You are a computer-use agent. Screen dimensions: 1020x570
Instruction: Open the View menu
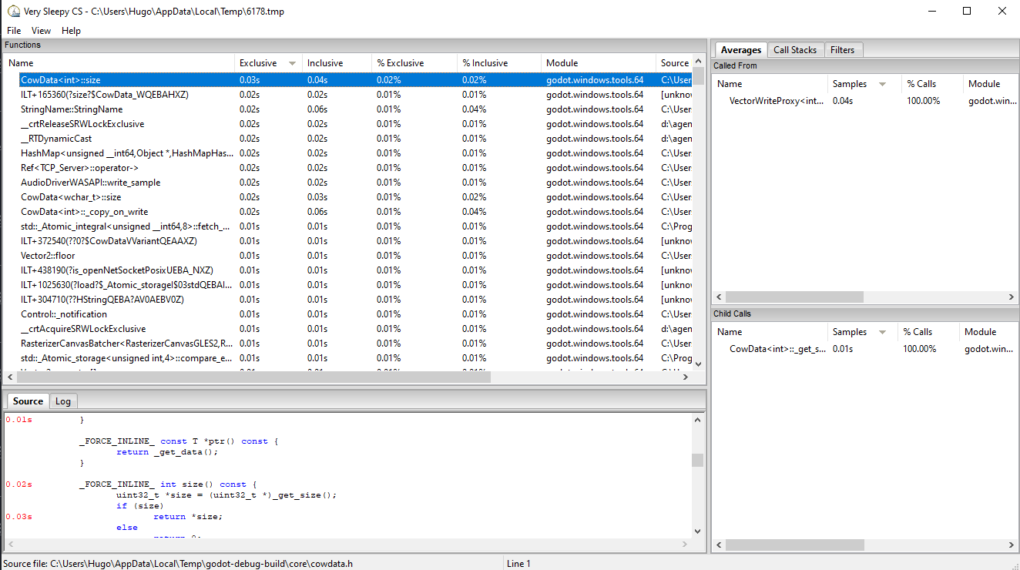point(41,30)
